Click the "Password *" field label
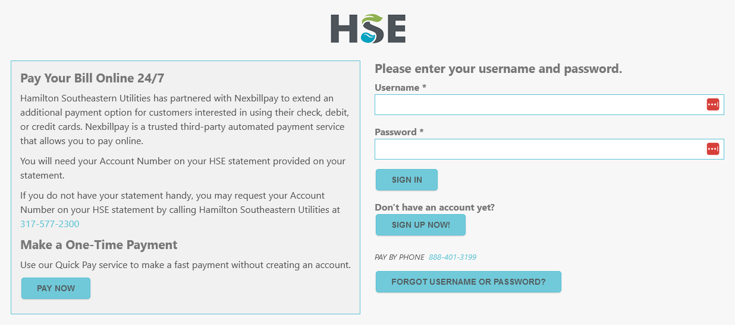The height and width of the screenshot is (325, 735). pos(399,132)
